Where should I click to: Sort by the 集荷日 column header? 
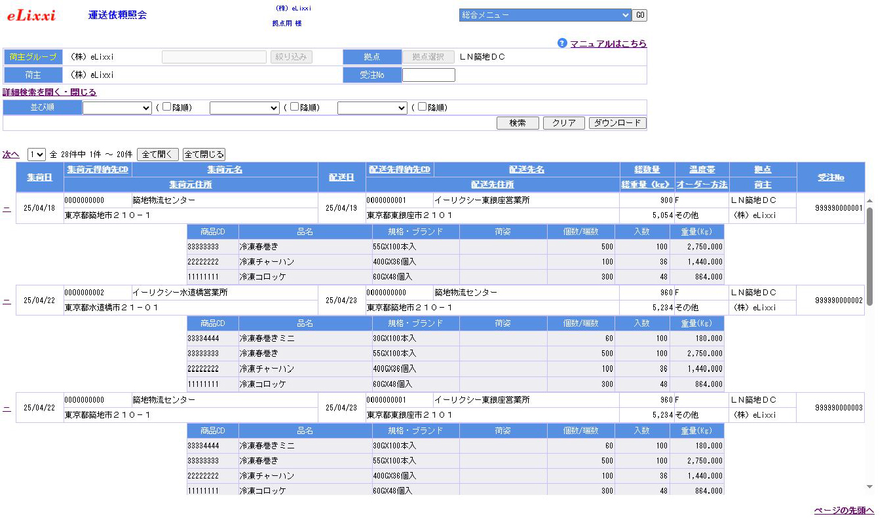(x=40, y=177)
